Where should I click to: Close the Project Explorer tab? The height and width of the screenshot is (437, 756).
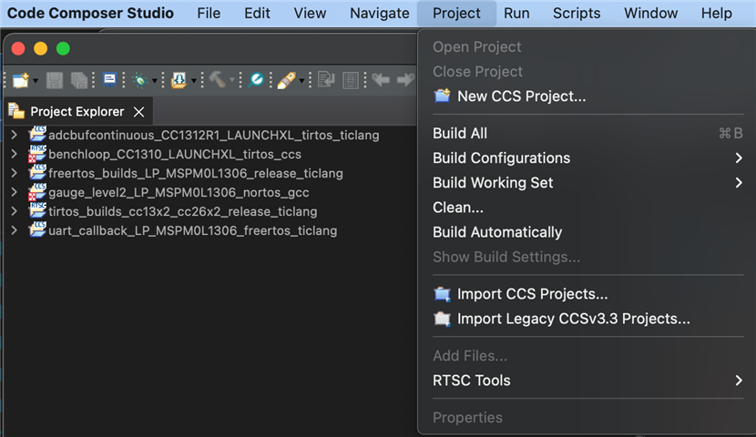[x=138, y=112]
